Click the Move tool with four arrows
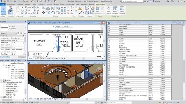 pos(43,12)
